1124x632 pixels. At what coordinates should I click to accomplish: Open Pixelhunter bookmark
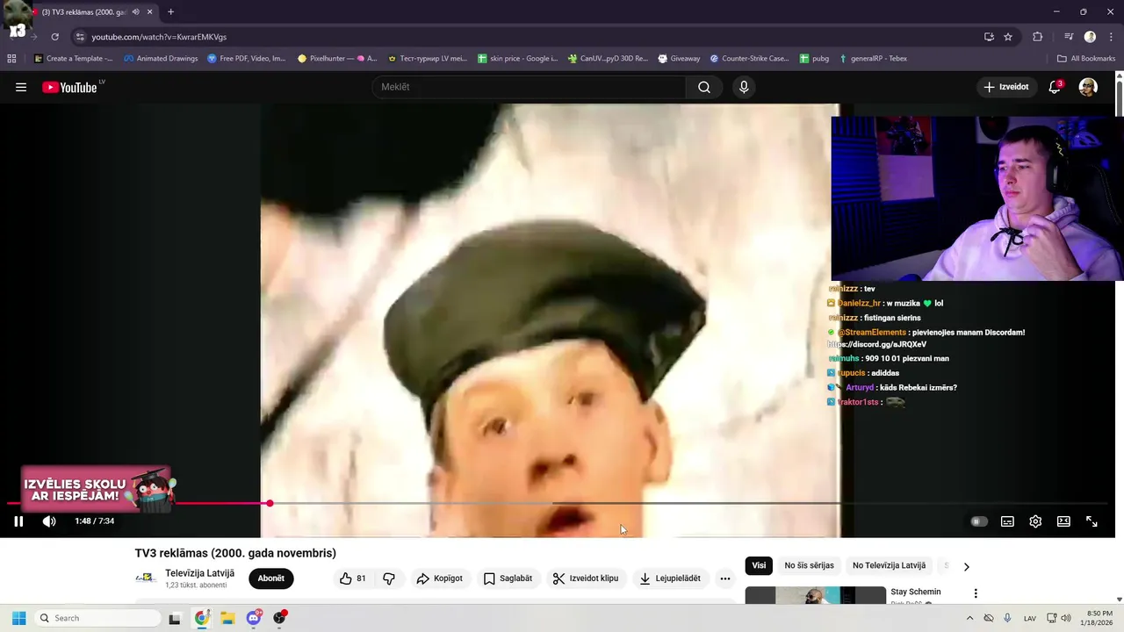point(337,59)
